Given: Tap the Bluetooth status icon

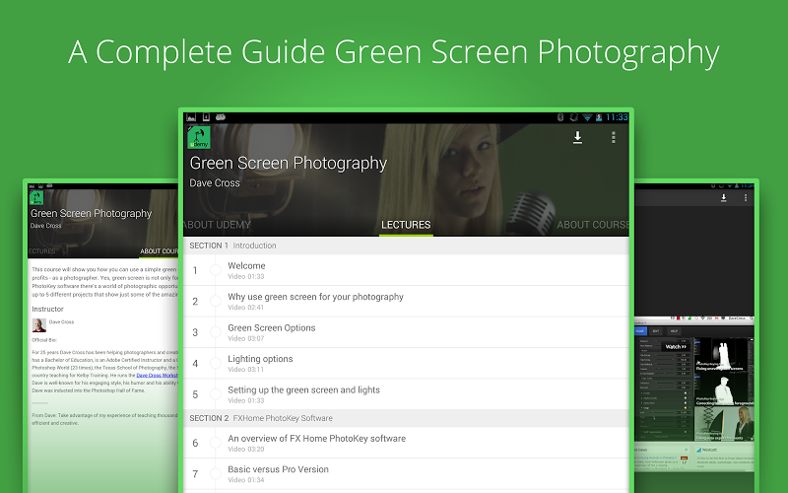Looking at the screenshot, I should (x=560, y=117).
